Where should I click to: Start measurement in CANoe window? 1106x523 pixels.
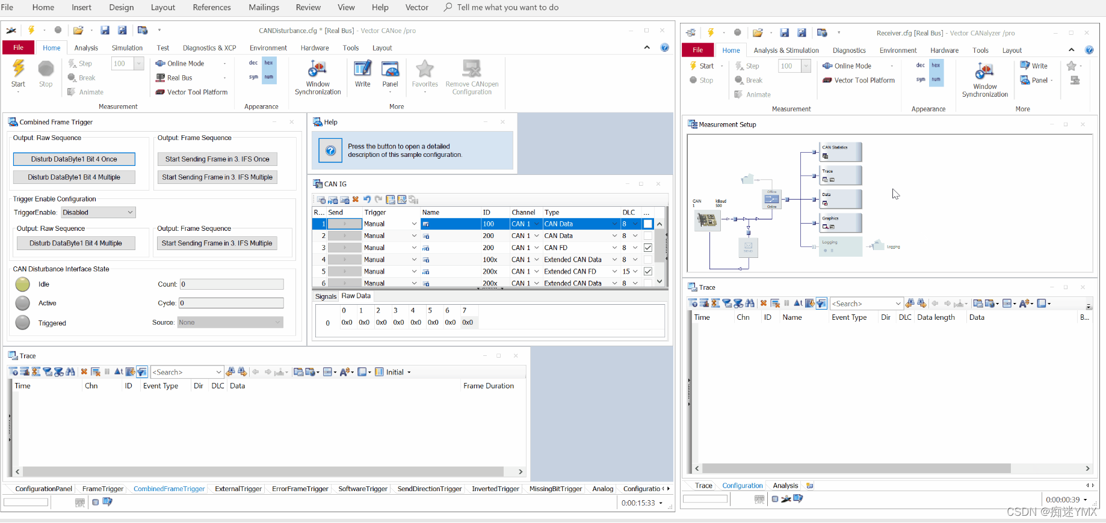(18, 73)
